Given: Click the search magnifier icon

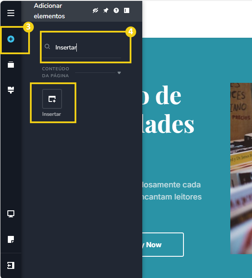Looking at the screenshot, I should [x=47, y=47].
